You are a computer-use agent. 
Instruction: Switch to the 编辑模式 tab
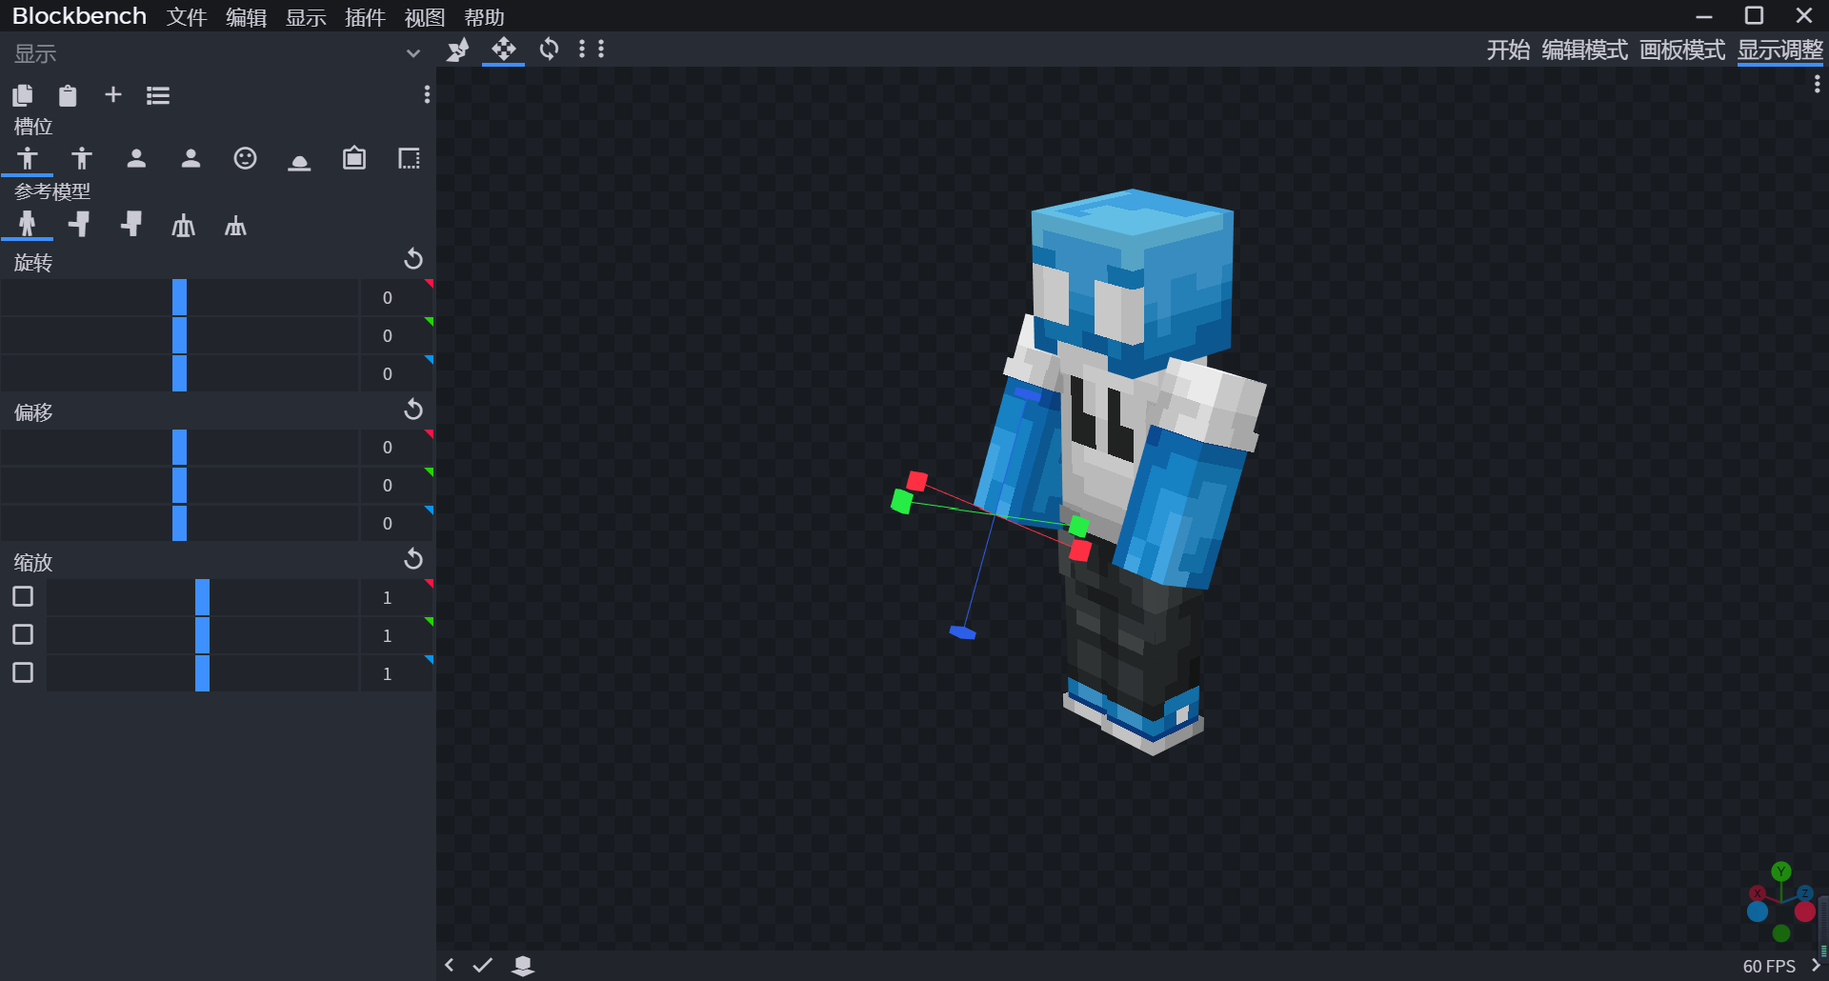point(1584,50)
